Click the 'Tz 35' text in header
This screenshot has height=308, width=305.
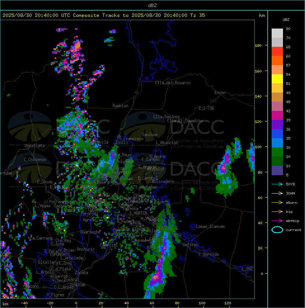click(198, 15)
